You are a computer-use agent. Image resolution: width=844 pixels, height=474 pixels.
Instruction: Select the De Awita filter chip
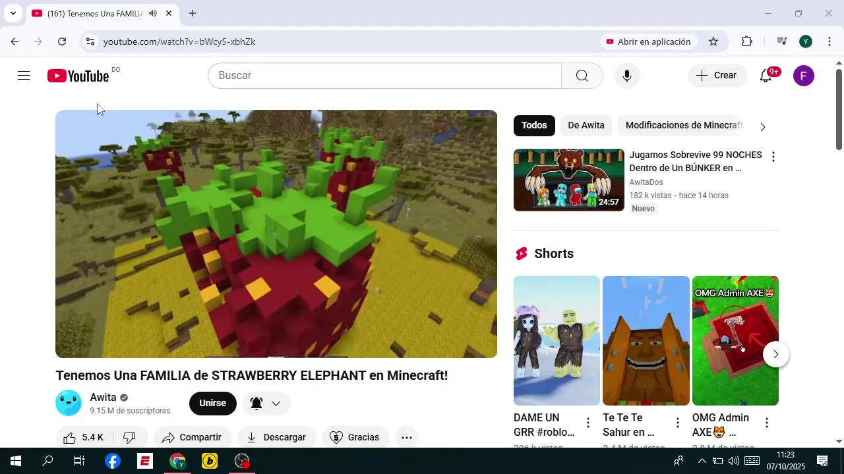coord(586,125)
